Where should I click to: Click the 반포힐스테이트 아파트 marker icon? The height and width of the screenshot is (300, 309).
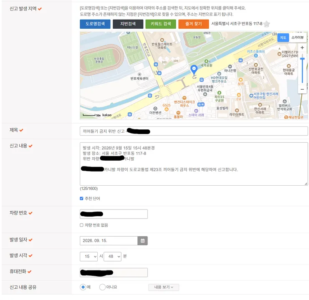coord(162,40)
